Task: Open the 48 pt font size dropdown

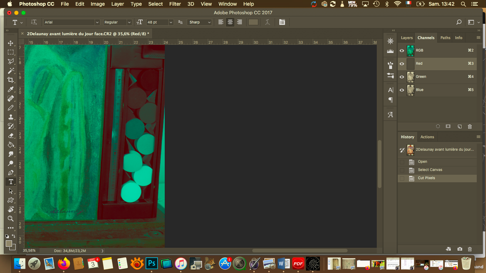Action: (171, 22)
